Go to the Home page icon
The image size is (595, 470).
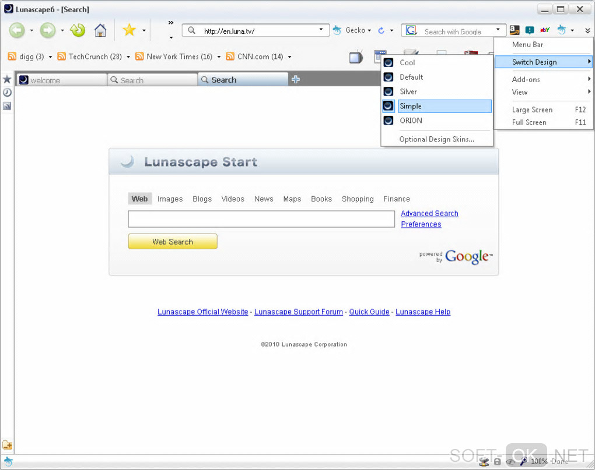(x=100, y=30)
